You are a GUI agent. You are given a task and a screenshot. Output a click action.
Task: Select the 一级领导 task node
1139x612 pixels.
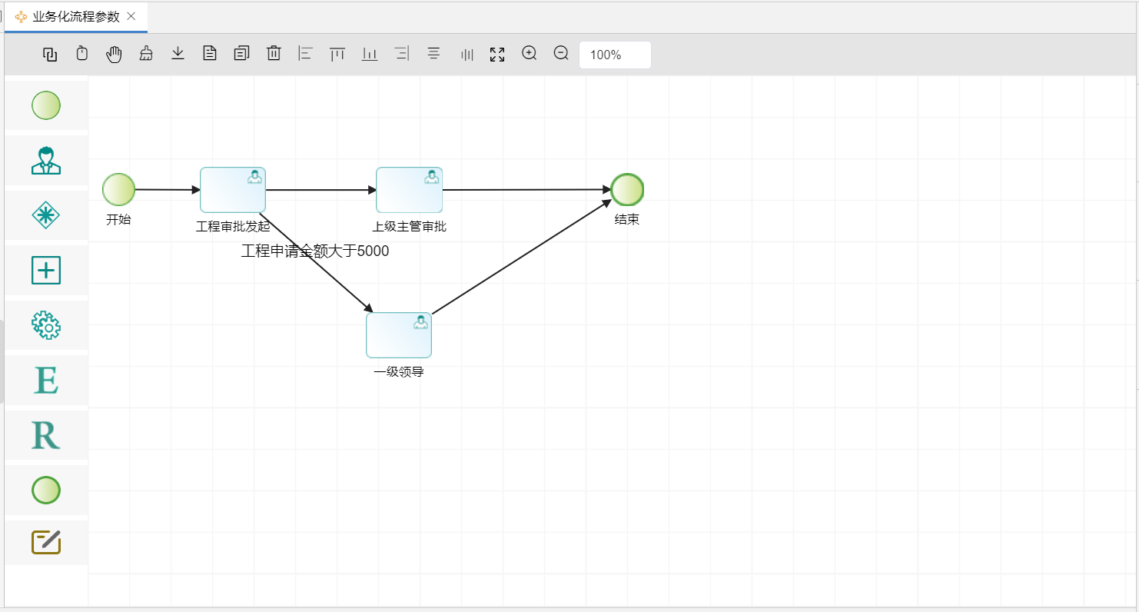click(x=398, y=335)
